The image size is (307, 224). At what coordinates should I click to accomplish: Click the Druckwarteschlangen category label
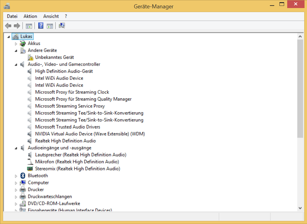[50, 196]
